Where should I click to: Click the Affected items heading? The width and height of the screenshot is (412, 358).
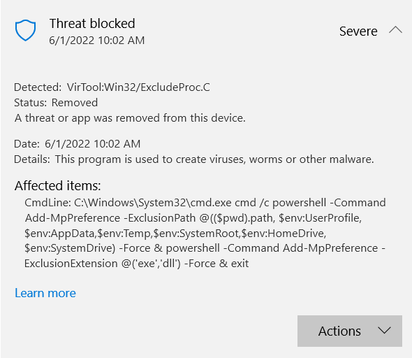coord(57,186)
